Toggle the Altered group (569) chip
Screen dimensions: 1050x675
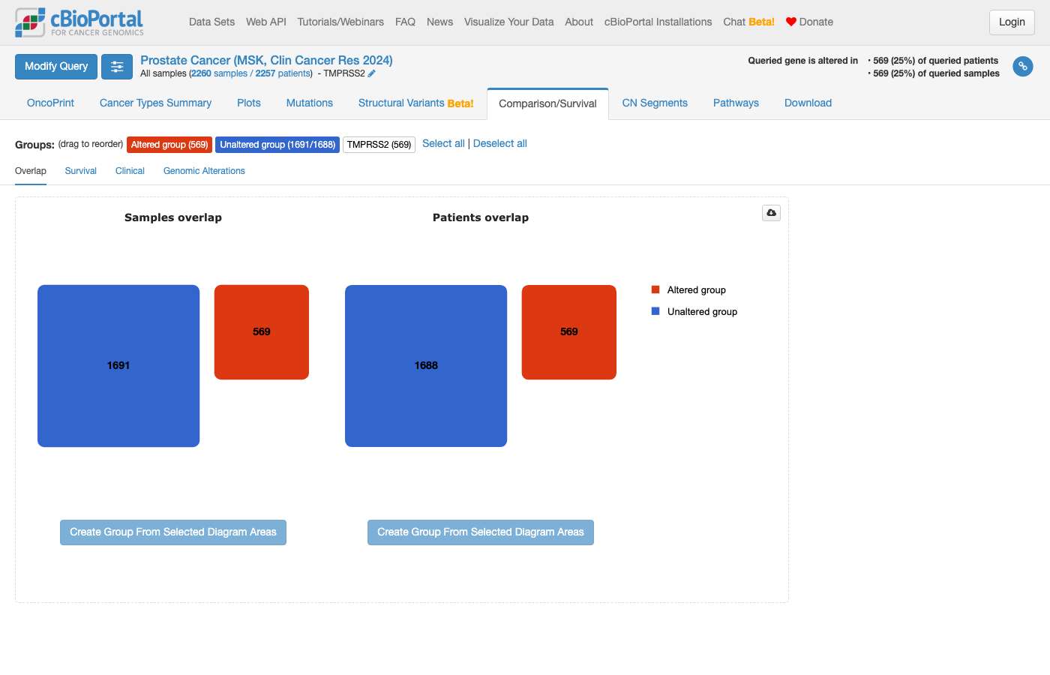coord(169,145)
